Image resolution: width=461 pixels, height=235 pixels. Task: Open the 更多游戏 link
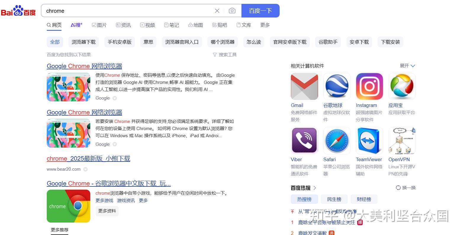click(104, 200)
